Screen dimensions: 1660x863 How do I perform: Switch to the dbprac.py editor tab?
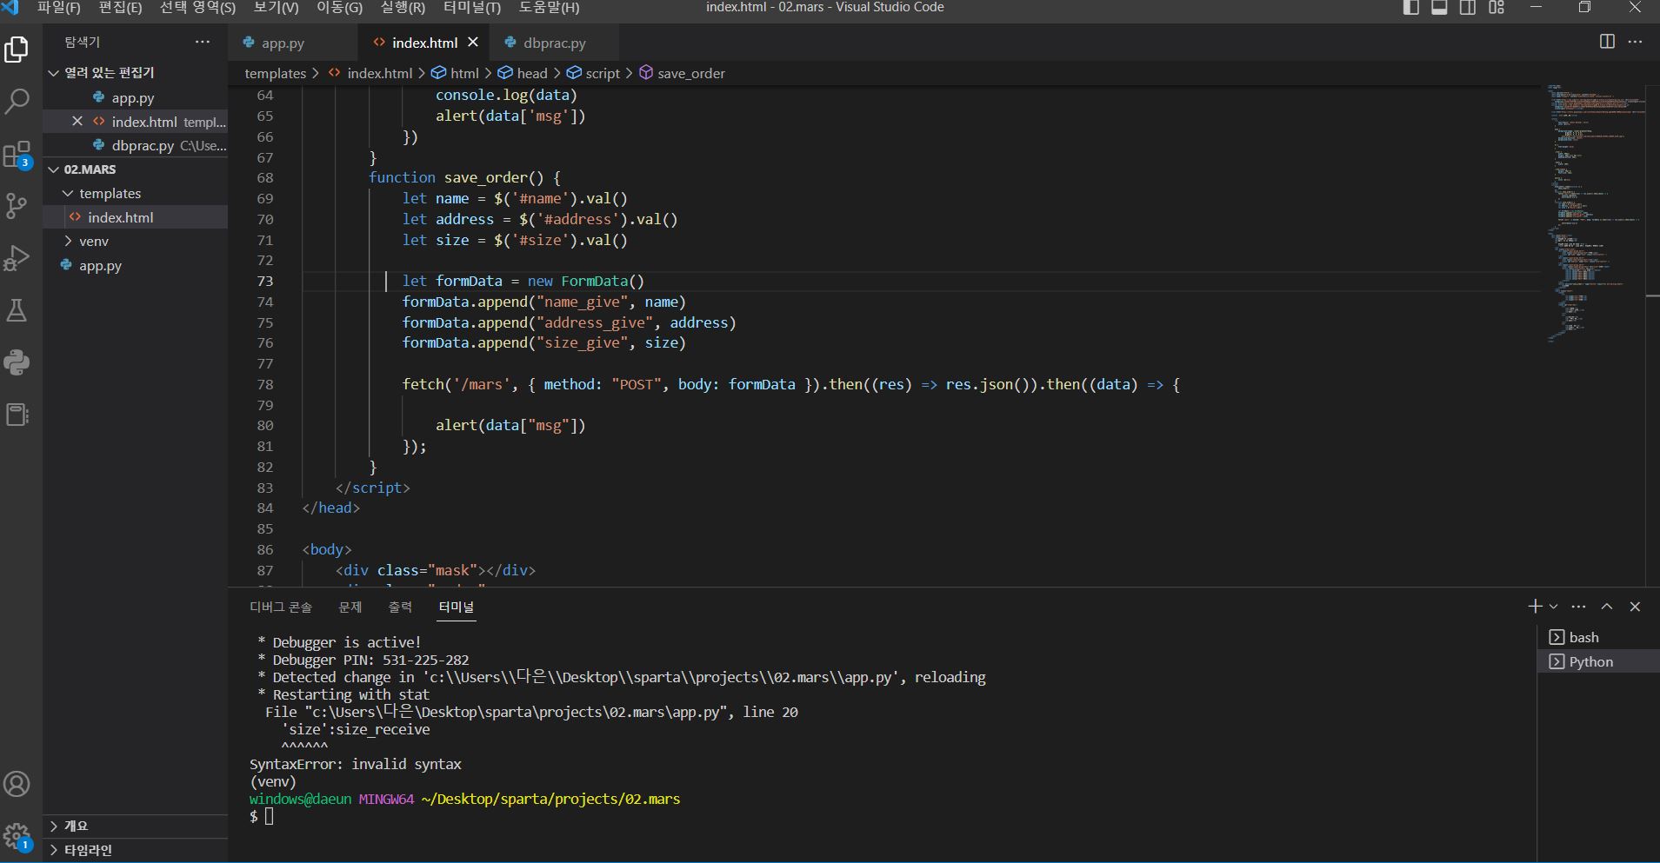click(x=554, y=43)
